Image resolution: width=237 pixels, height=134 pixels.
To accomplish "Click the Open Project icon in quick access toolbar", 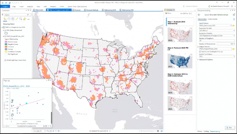I will 6,3.
